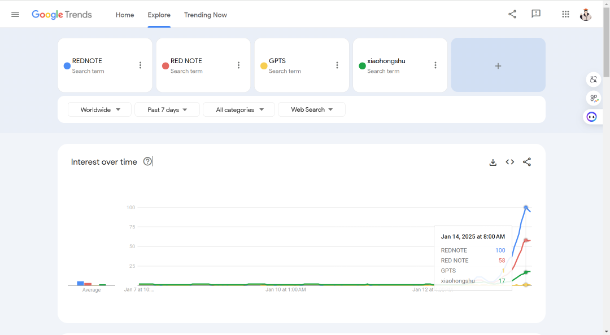Expand the Past 7 days time range dropdown

[x=167, y=109]
